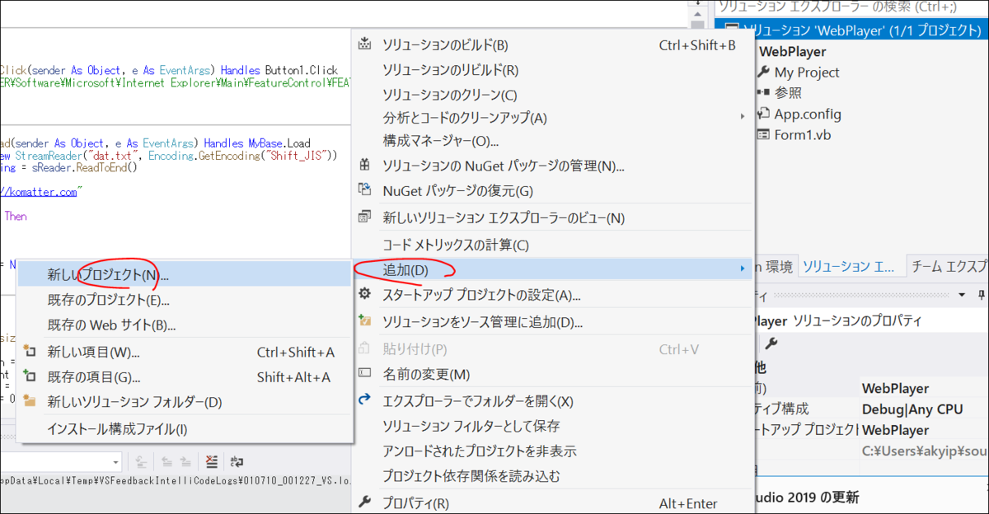Click the clear IntelliSense list icon on toolbar
989x514 pixels.
(x=211, y=463)
